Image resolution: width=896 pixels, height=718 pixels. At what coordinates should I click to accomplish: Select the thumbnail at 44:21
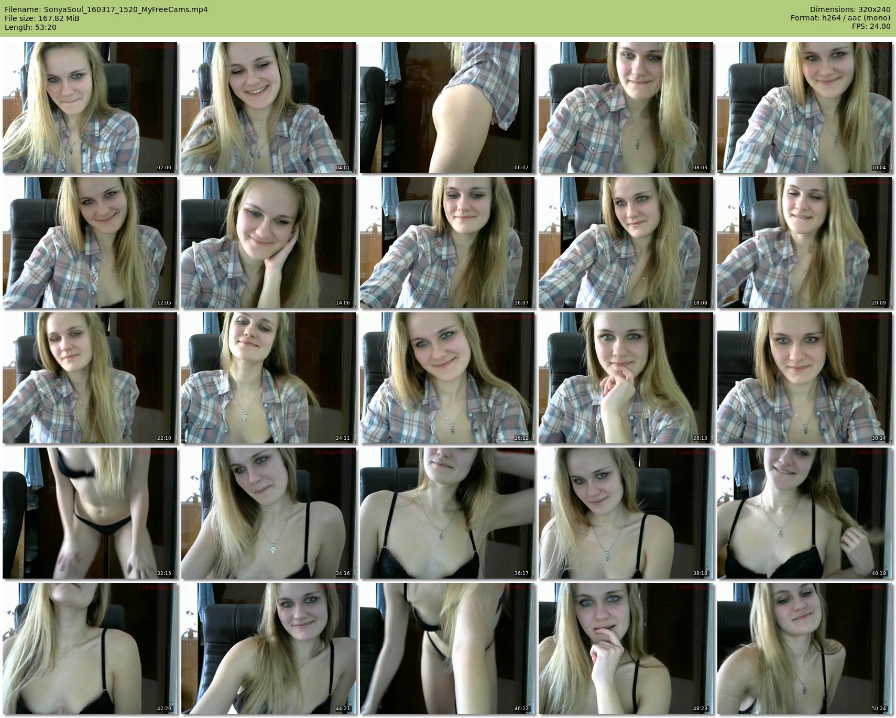tap(268, 648)
